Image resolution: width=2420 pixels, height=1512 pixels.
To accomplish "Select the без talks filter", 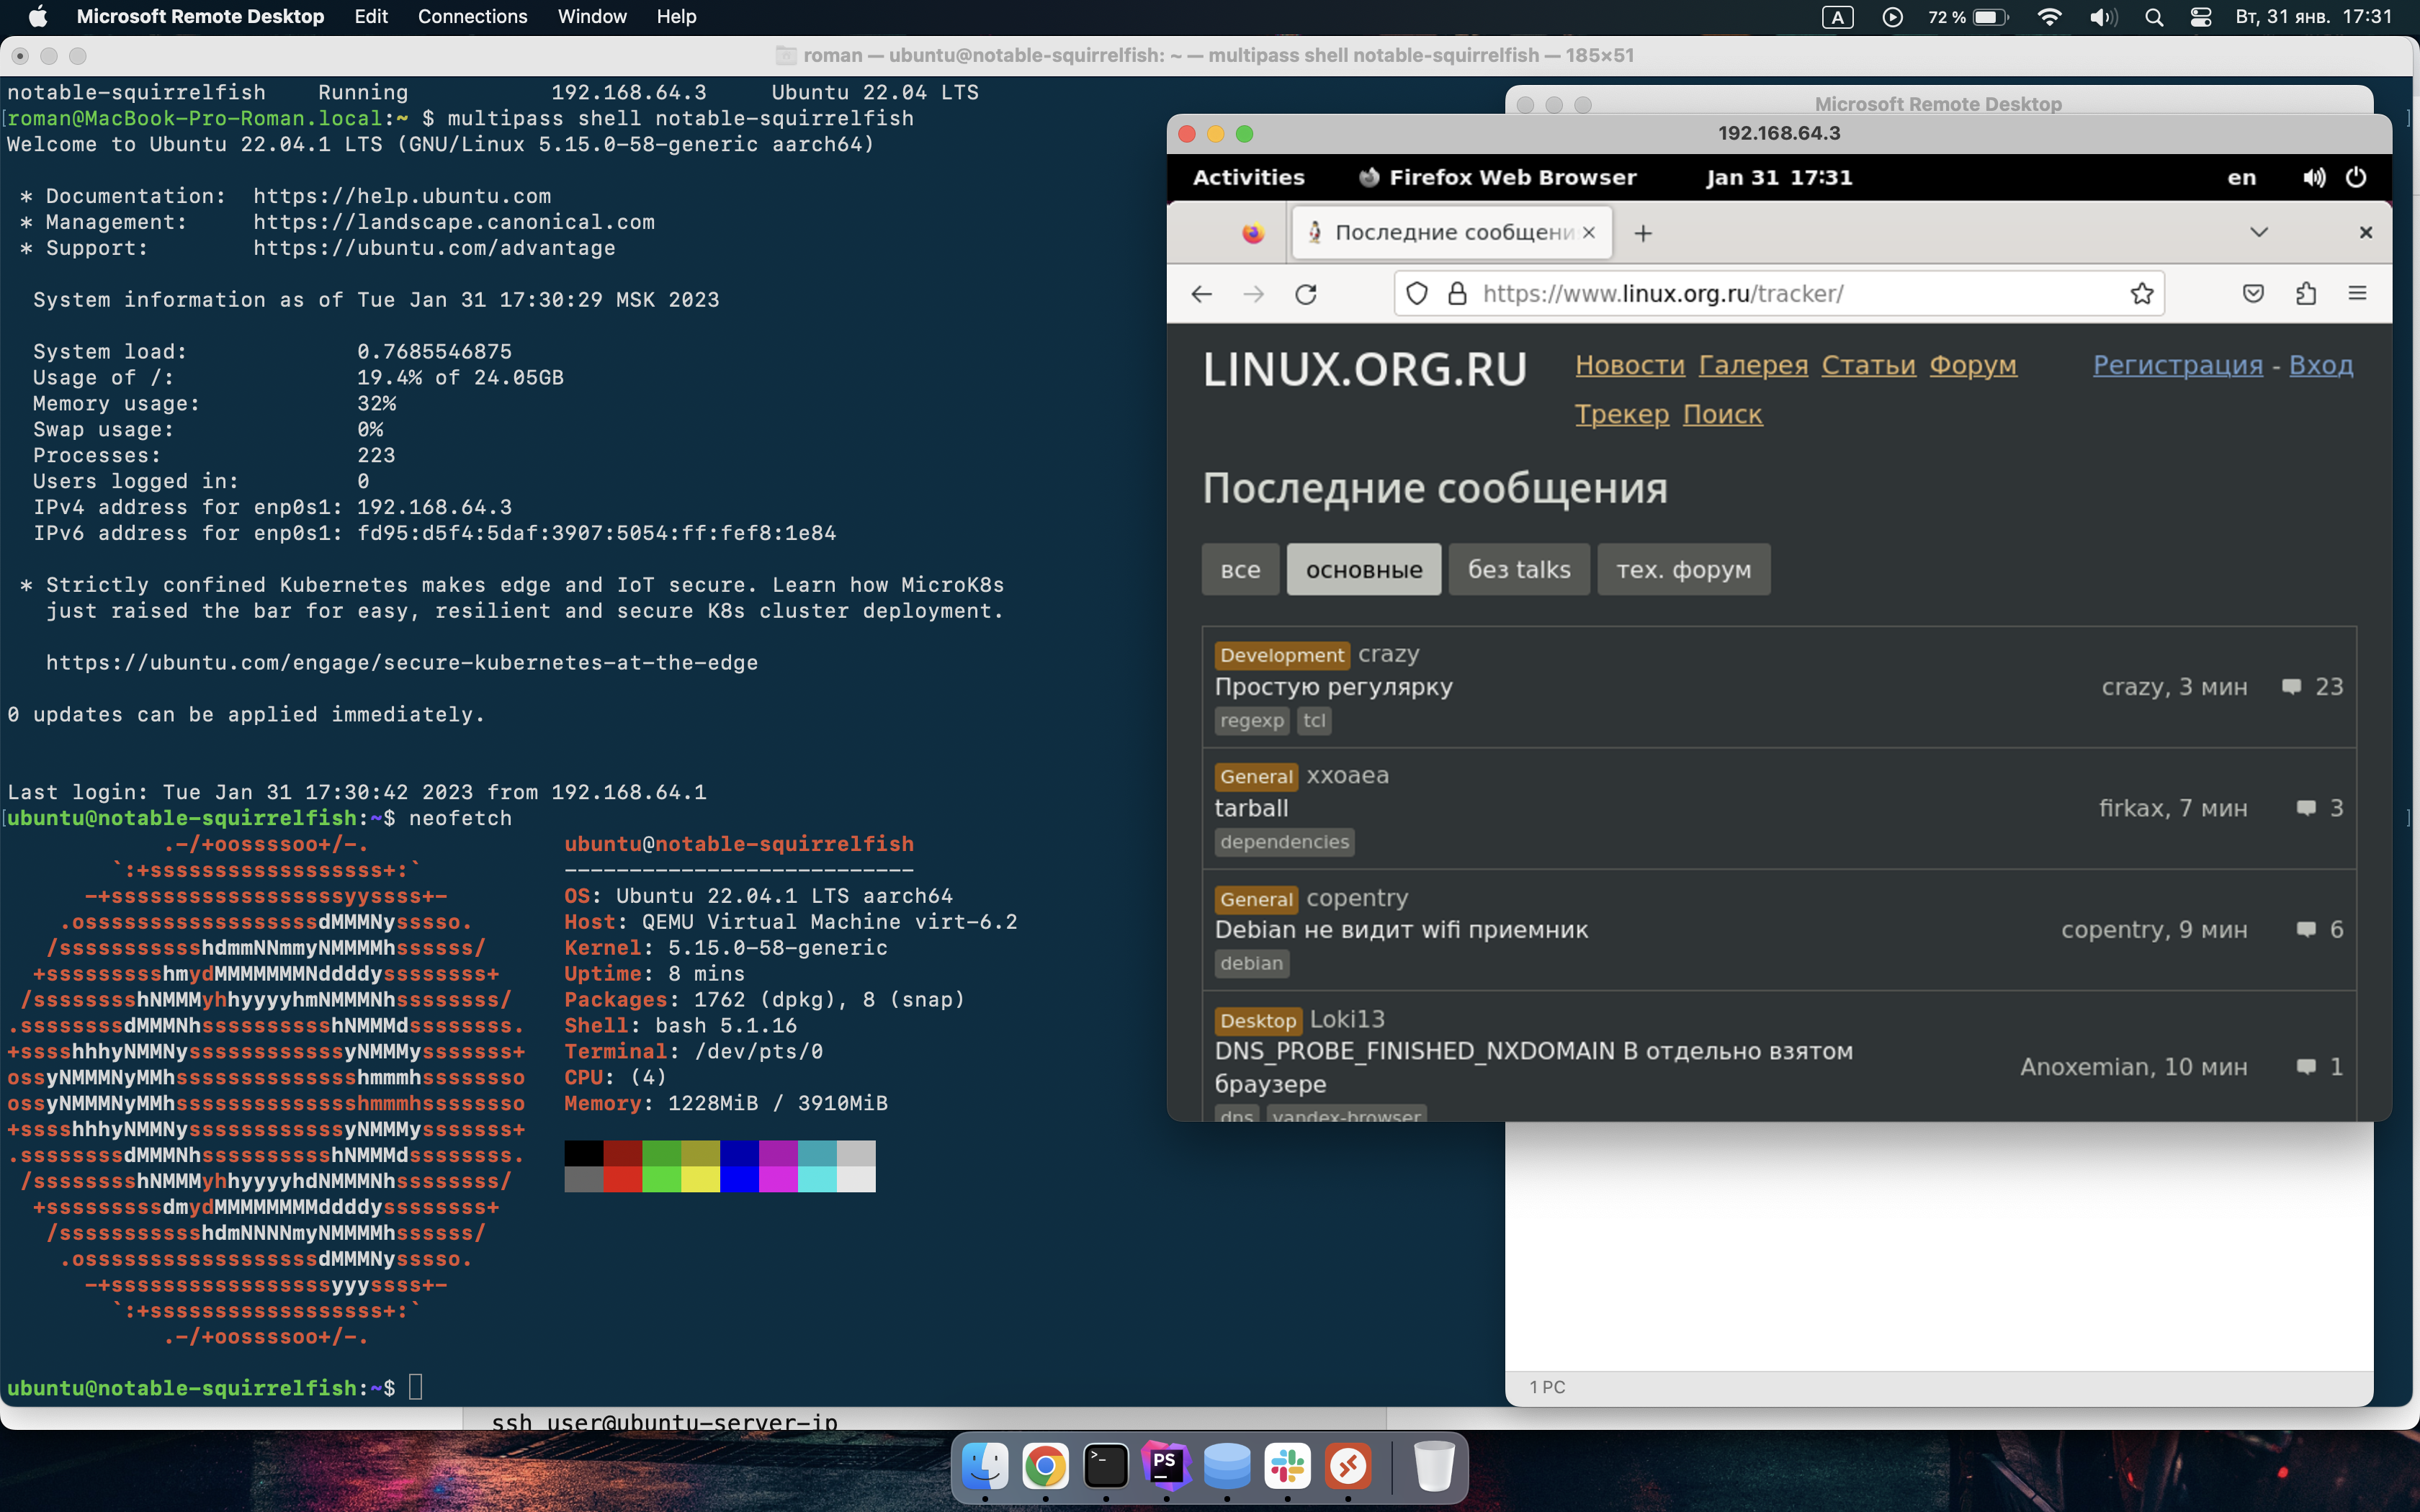I will (1519, 569).
